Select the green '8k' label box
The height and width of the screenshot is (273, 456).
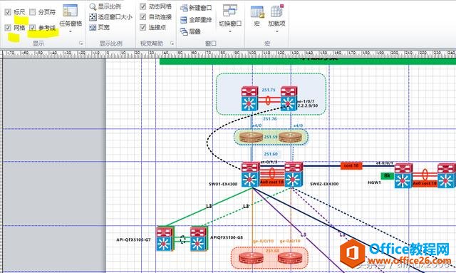pyautogui.click(x=387, y=175)
